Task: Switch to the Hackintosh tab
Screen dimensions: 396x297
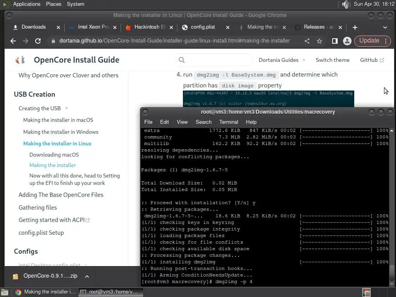Action: coord(149,27)
